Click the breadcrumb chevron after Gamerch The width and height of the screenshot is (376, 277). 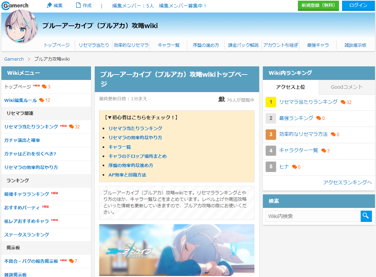29,59
